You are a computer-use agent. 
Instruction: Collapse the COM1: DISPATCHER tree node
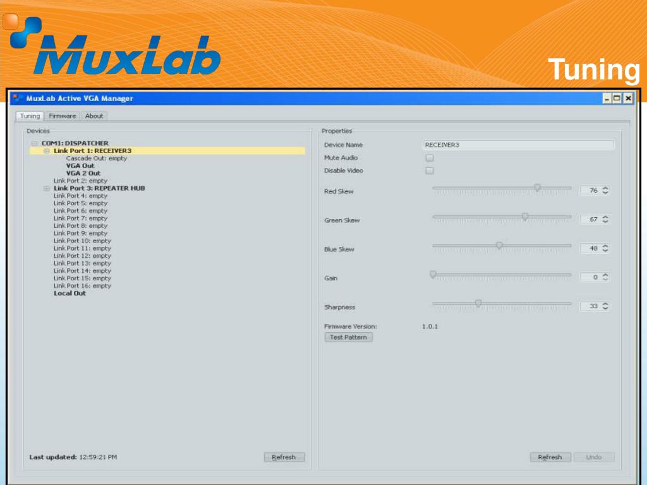click(x=35, y=143)
